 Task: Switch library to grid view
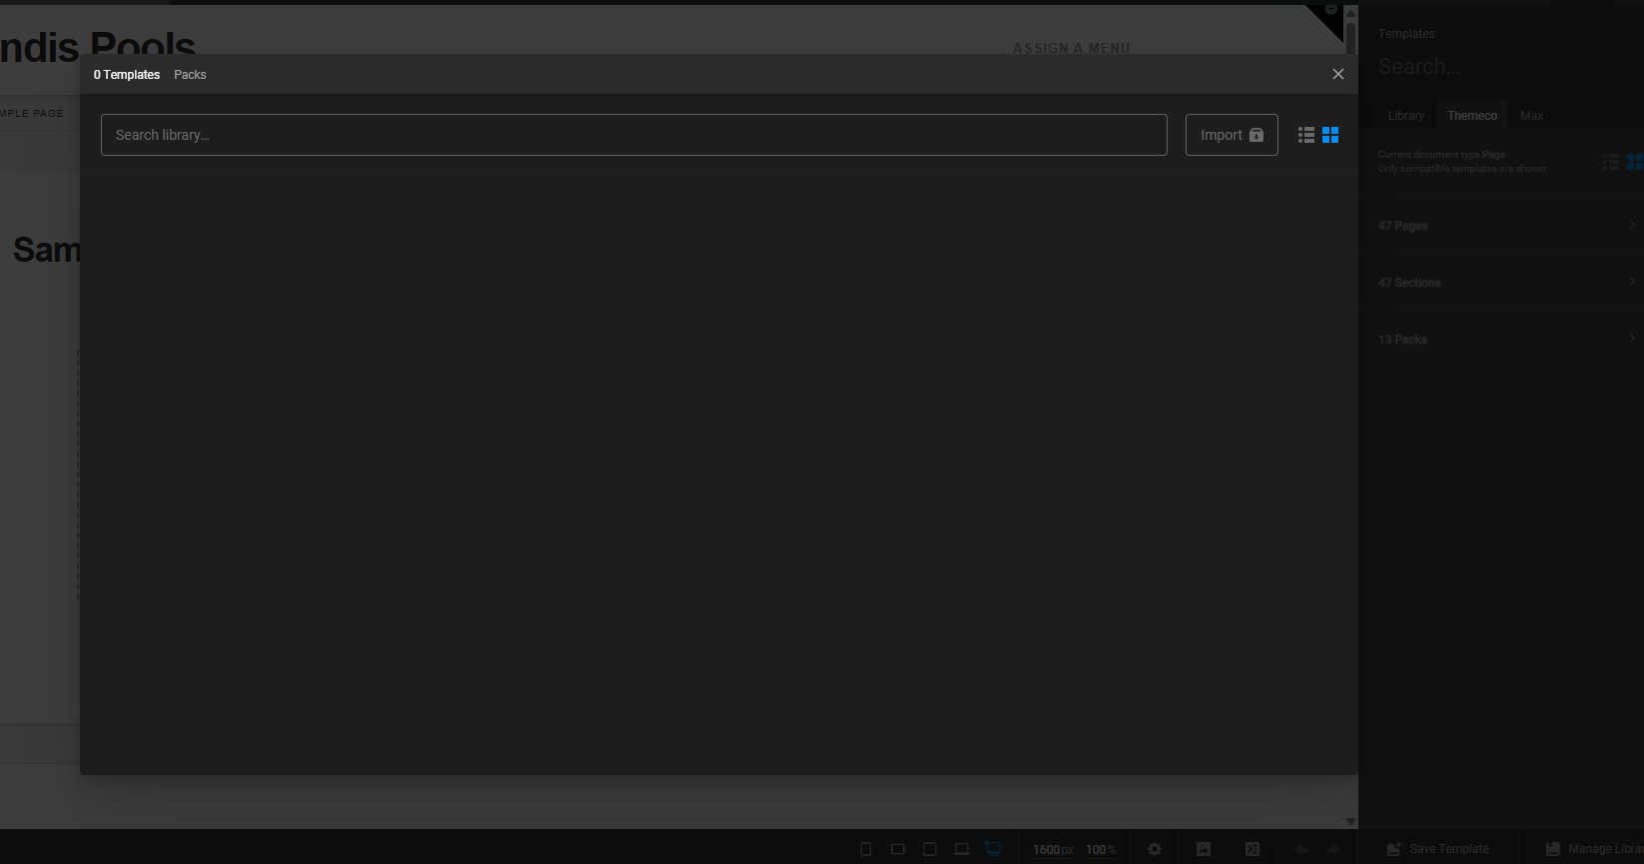click(1330, 135)
